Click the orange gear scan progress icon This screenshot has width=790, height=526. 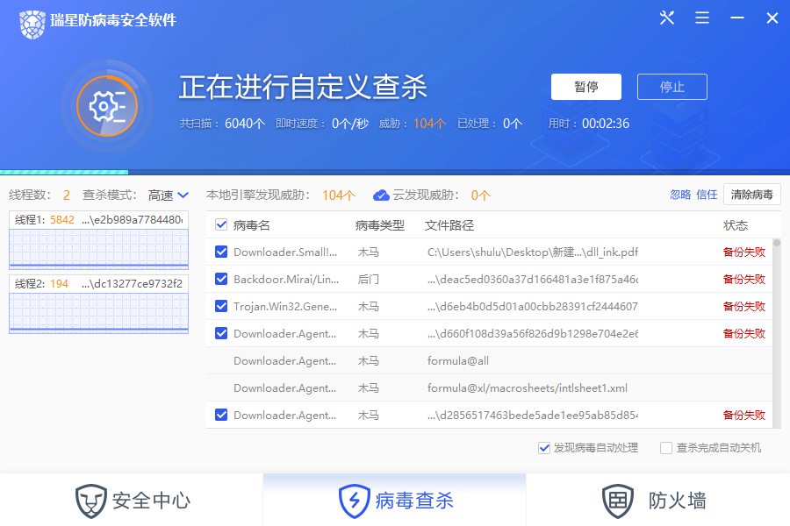click(x=107, y=106)
